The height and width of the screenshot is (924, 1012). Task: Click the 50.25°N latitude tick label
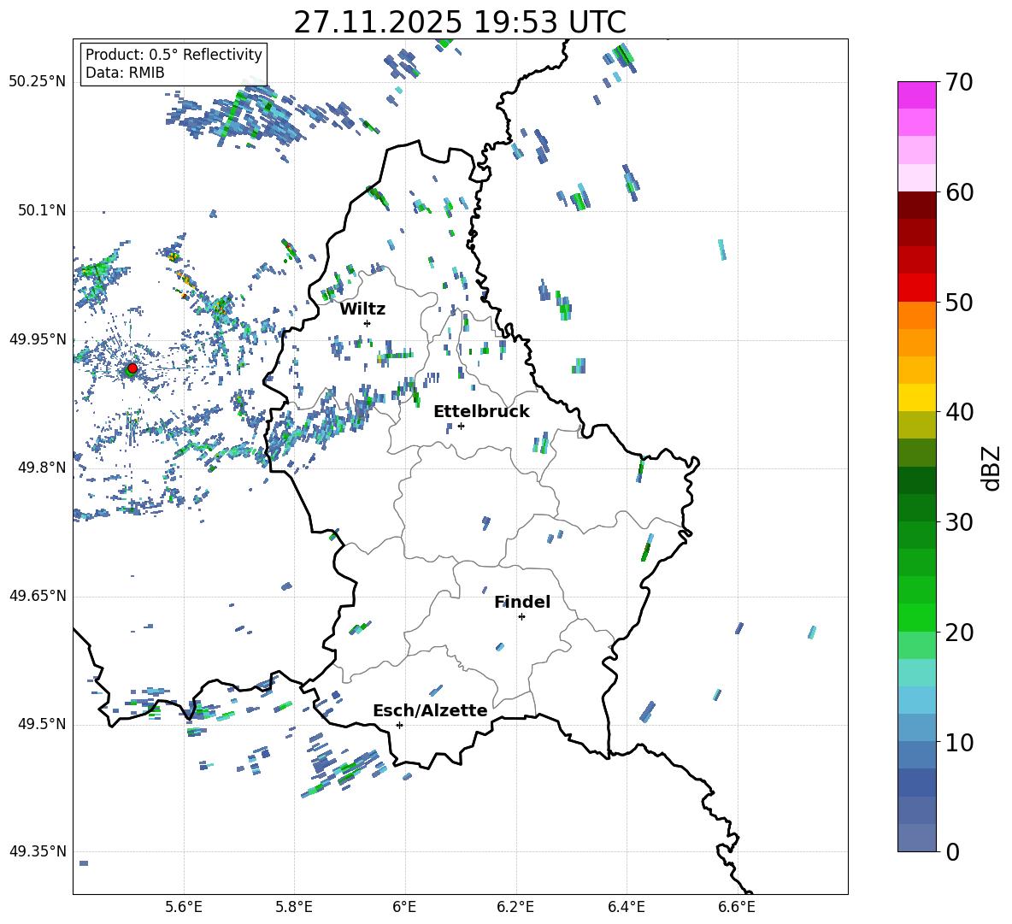tap(38, 82)
